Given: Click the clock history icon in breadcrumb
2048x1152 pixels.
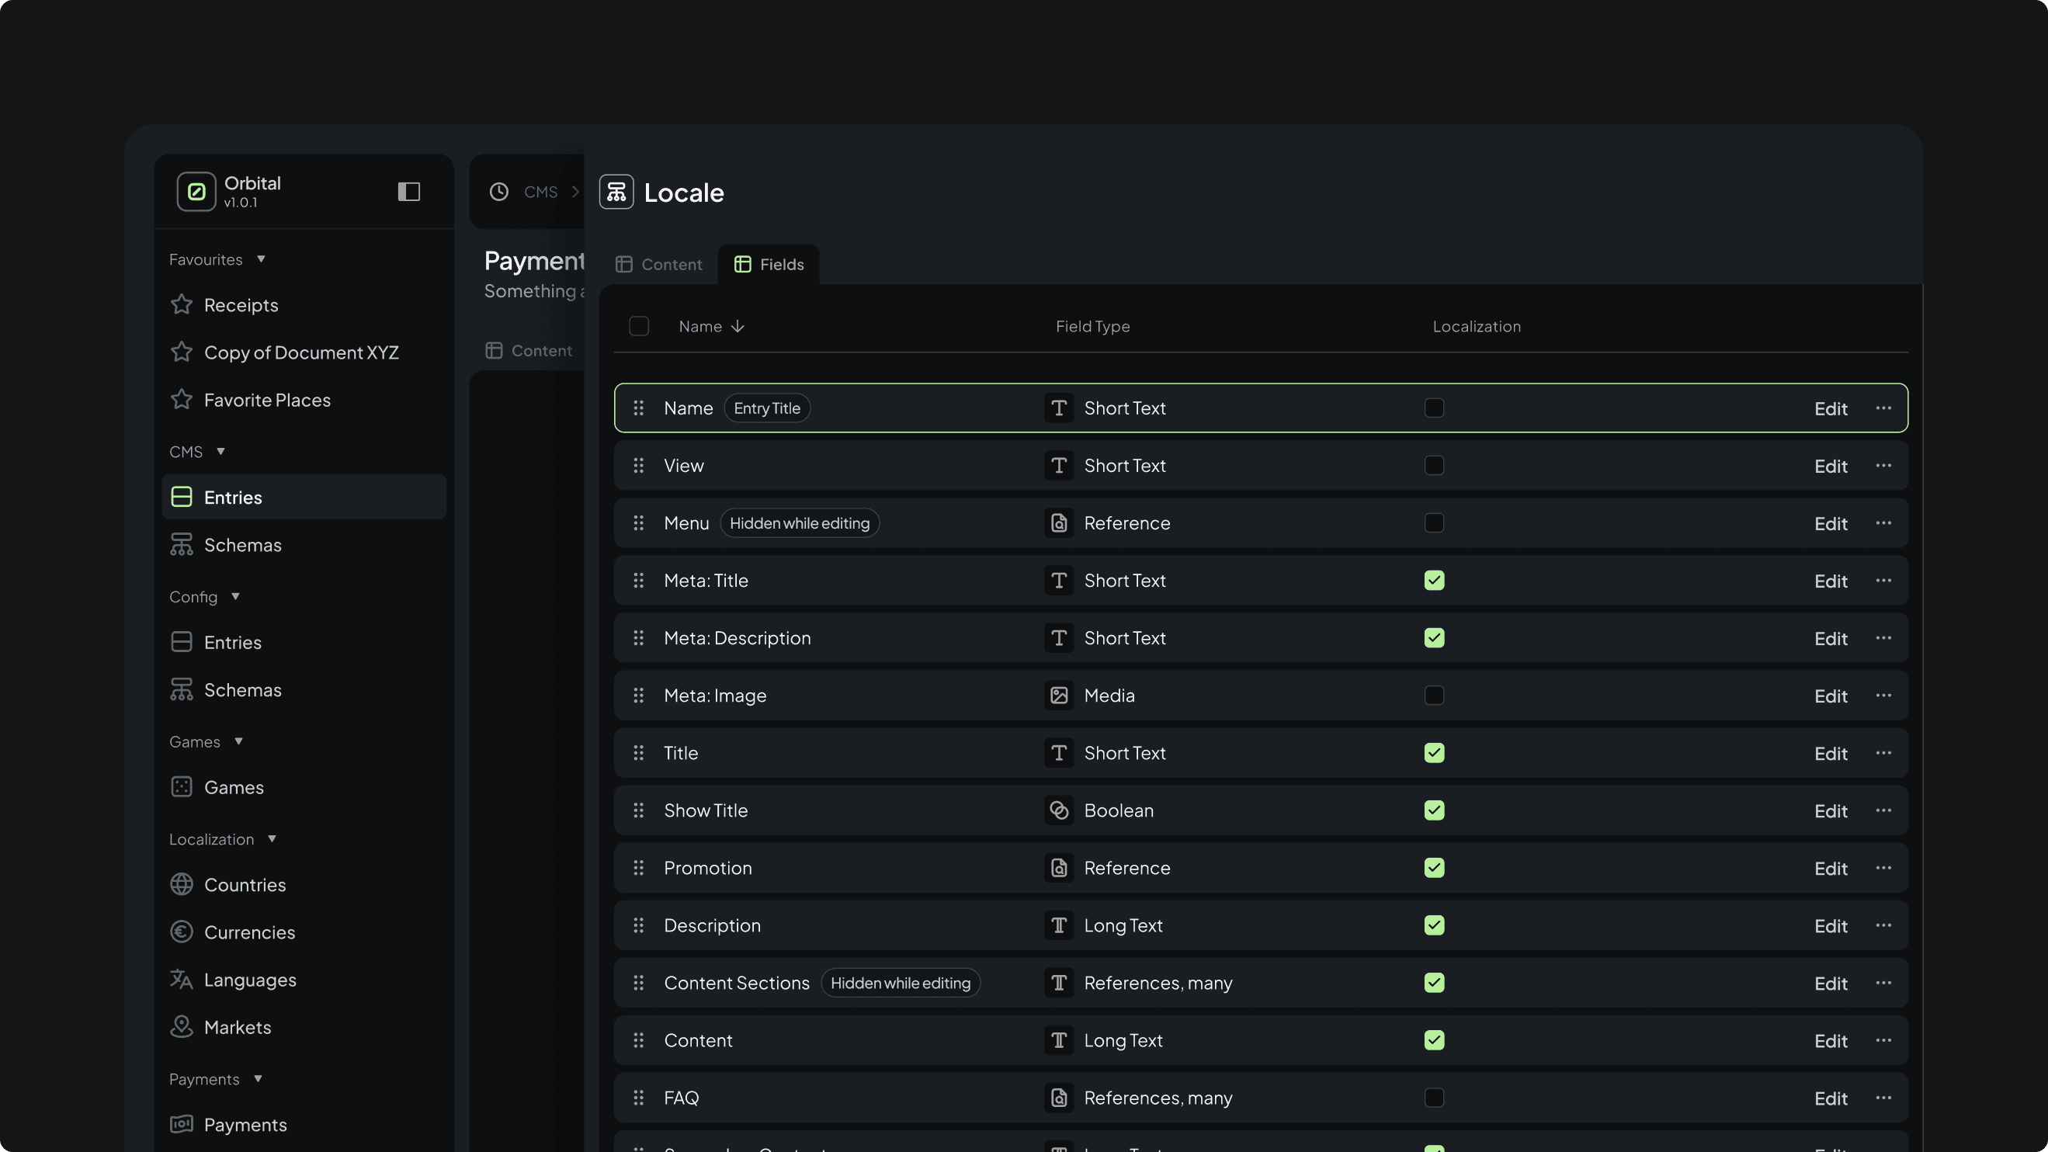Looking at the screenshot, I should (x=498, y=192).
